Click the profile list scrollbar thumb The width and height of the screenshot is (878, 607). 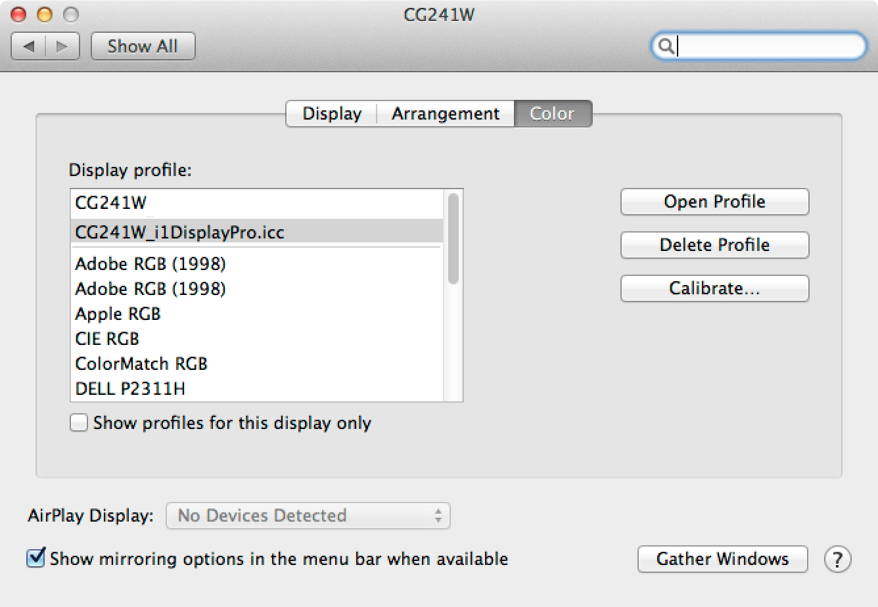pyautogui.click(x=453, y=238)
